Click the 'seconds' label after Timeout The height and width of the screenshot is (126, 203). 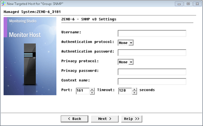[x=147, y=90]
